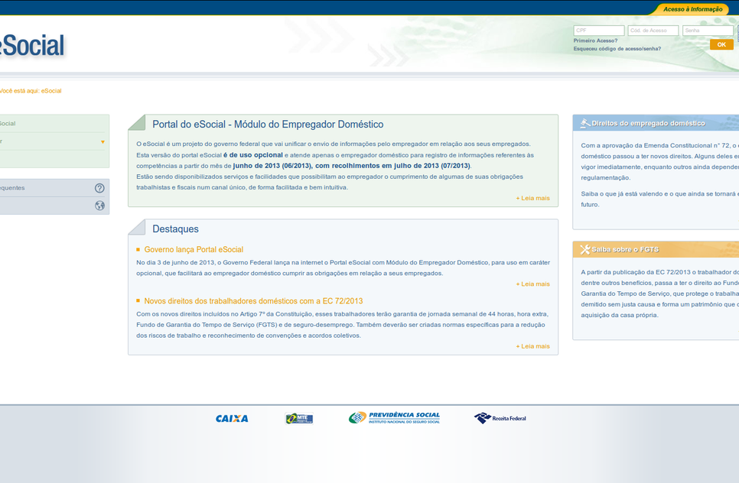Image resolution: width=739 pixels, height=483 pixels.
Task: Open the Primeiro Acesso? link
Action: click(595, 41)
